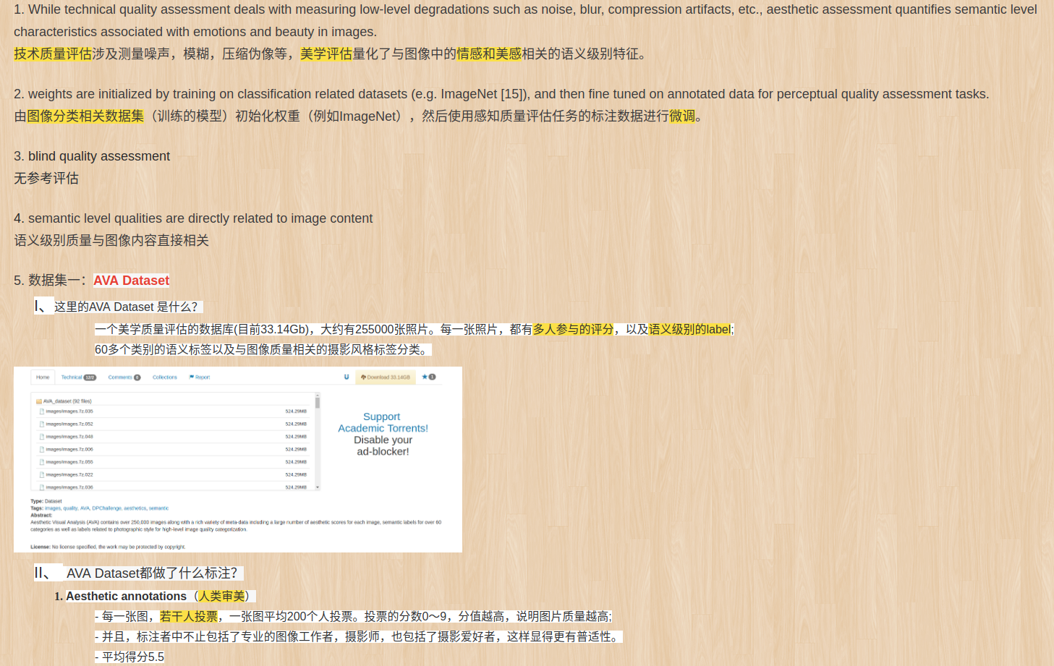Image resolution: width=1054 pixels, height=666 pixels.
Task: Open the Comments tab
Action: click(124, 377)
